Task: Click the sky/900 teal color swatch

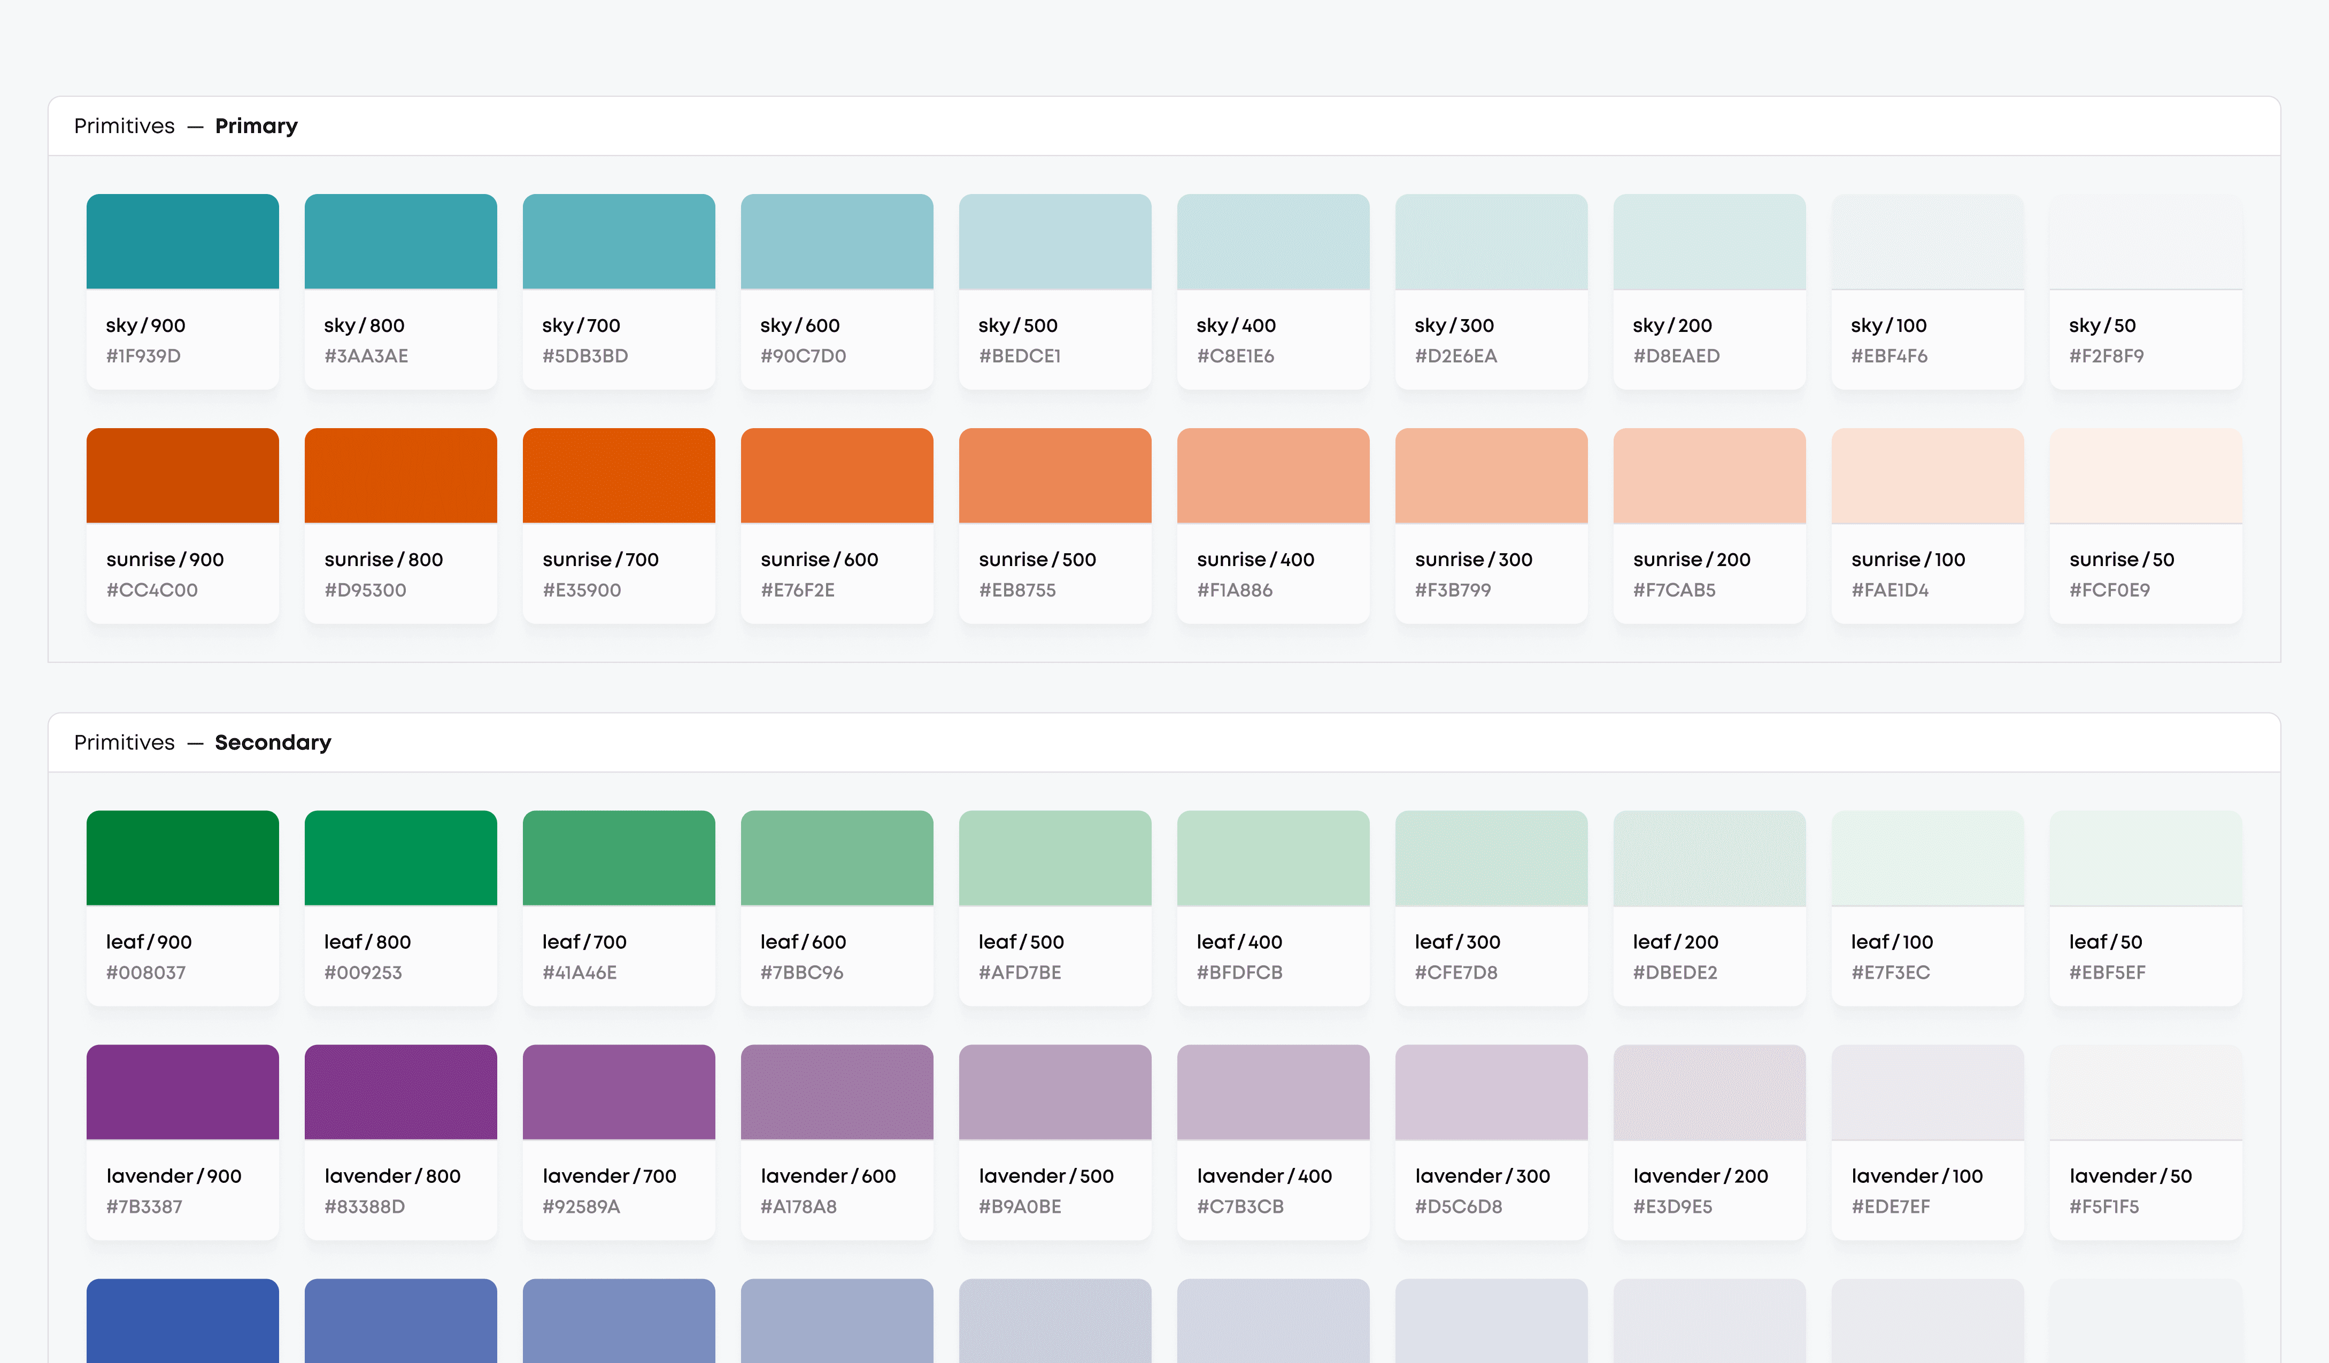Action: point(182,241)
